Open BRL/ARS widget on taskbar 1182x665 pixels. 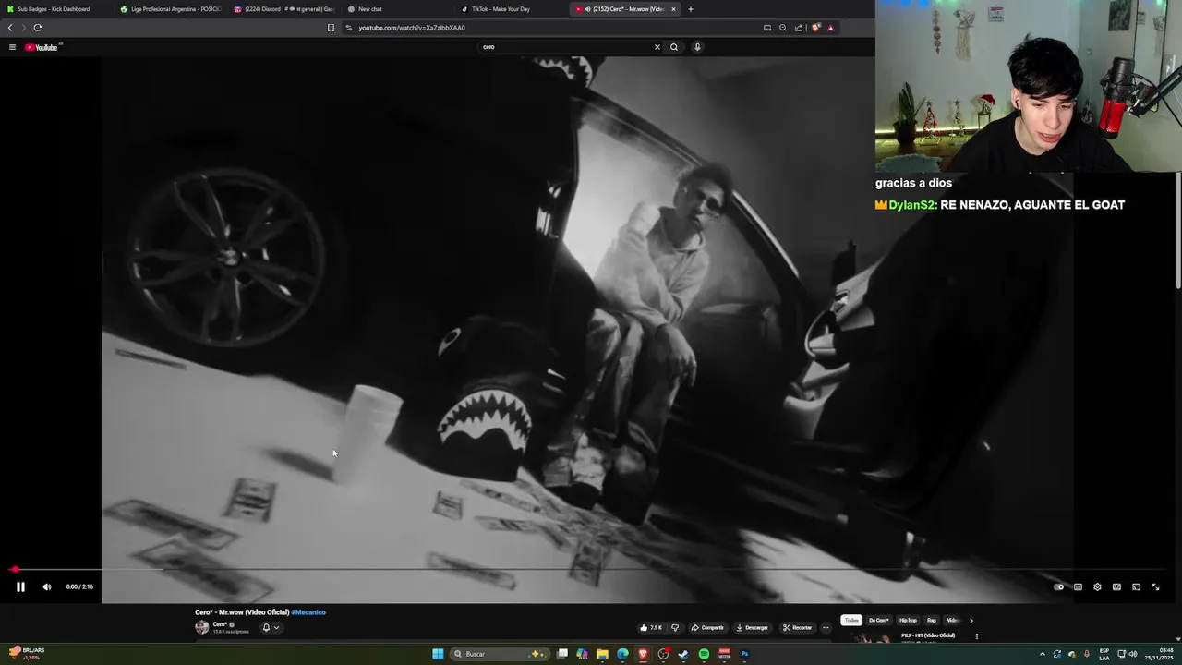pos(26,653)
